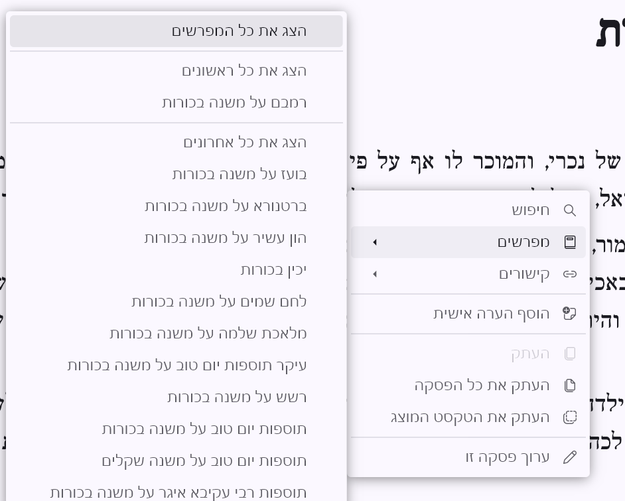
Task: Choose הצג את כל ראשונים
Action: (244, 71)
